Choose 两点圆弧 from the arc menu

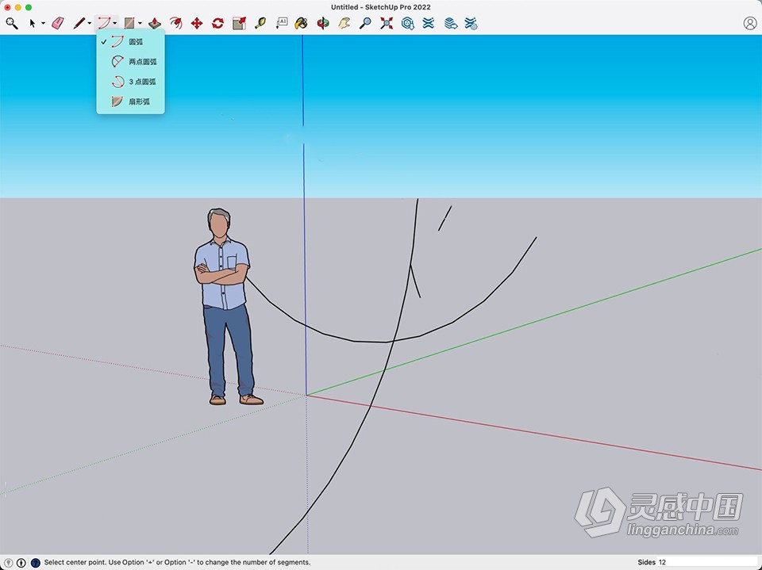pyautogui.click(x=130, y=62)
